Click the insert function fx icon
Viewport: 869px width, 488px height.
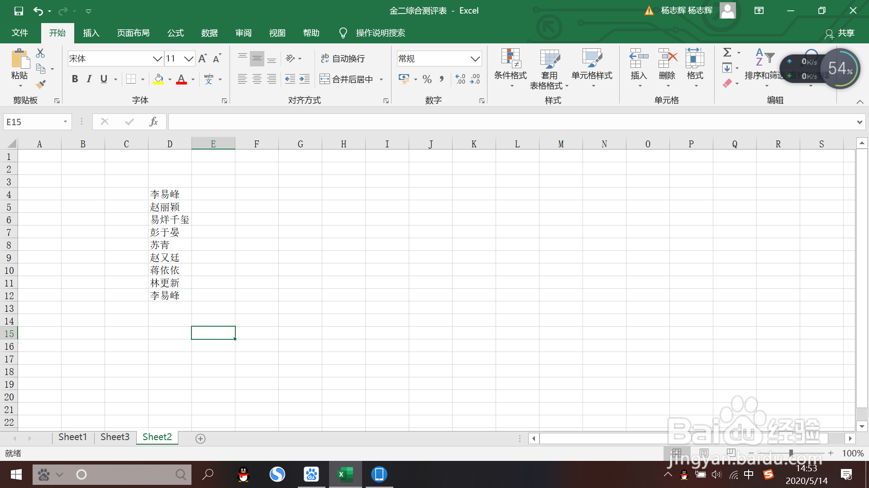[153, 122]
